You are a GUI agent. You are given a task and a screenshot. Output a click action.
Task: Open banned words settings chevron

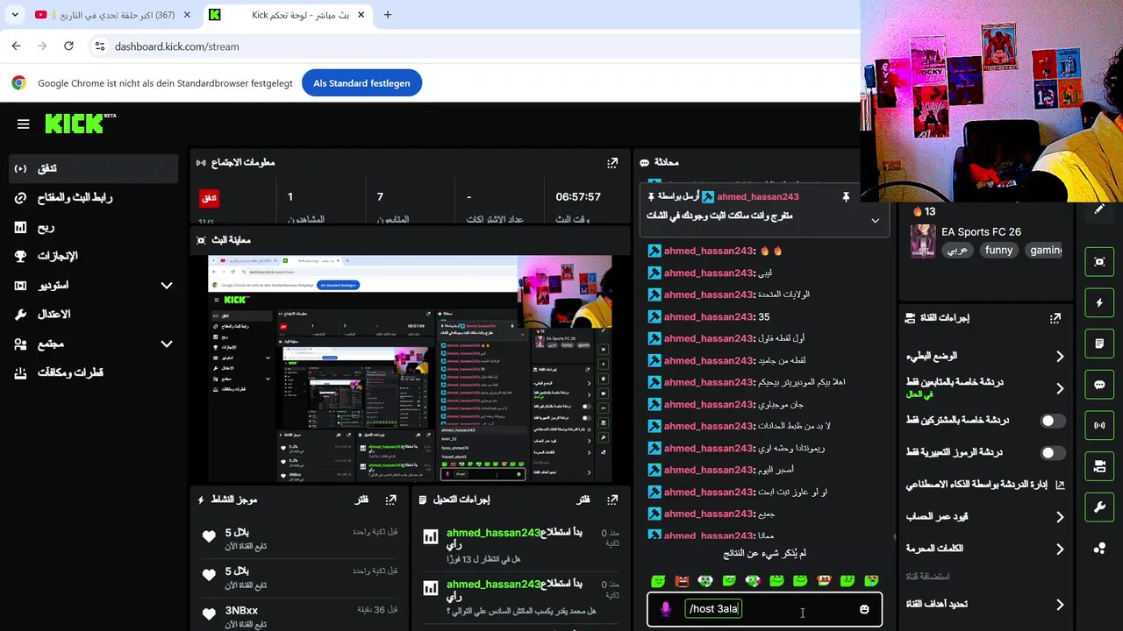(x=1060, y=549)
